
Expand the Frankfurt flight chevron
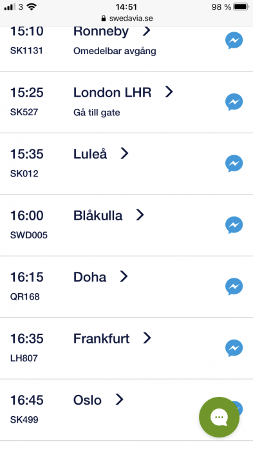tap(147, 338)
